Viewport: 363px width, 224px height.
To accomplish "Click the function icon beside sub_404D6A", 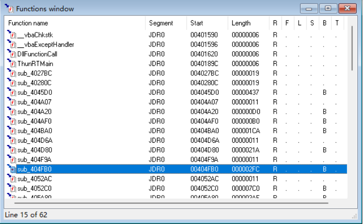I will point(12,140).
